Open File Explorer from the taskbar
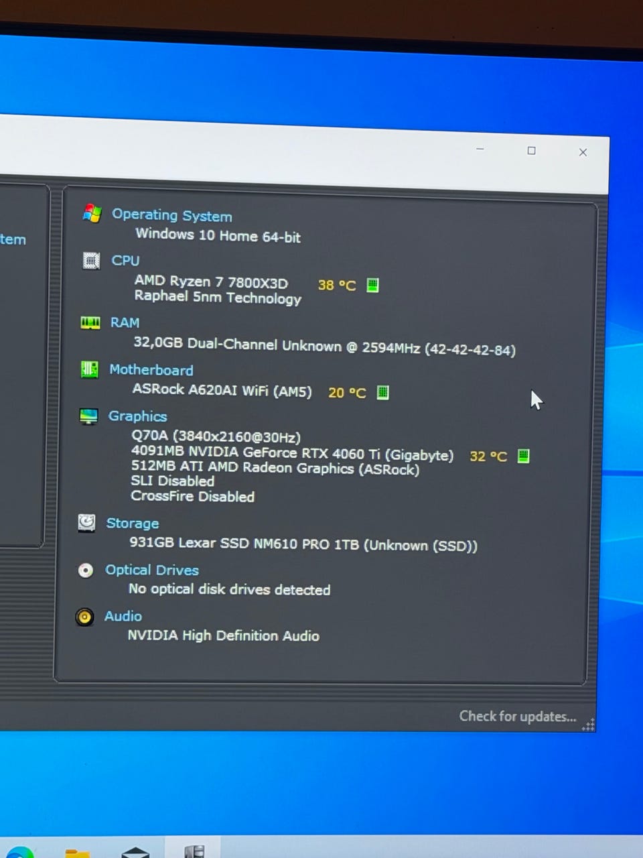643x858 pixels. (x=77, y=852)
